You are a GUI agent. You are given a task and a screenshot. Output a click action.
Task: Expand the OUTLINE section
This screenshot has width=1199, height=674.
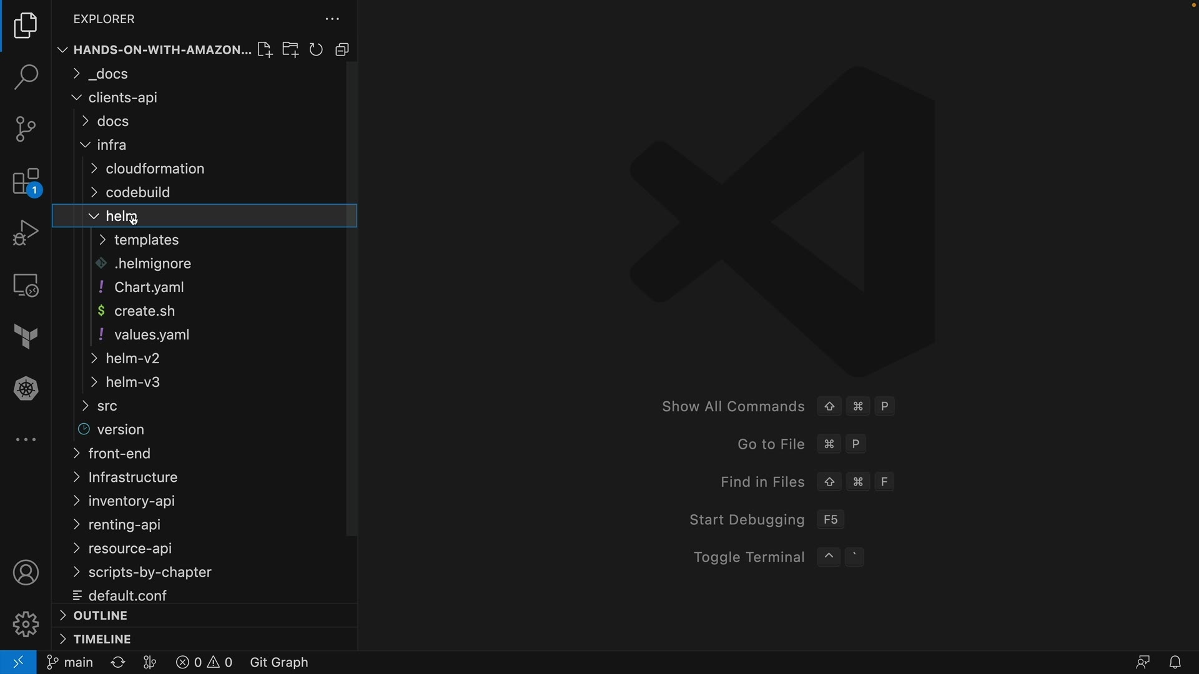(x=101, y=616)
